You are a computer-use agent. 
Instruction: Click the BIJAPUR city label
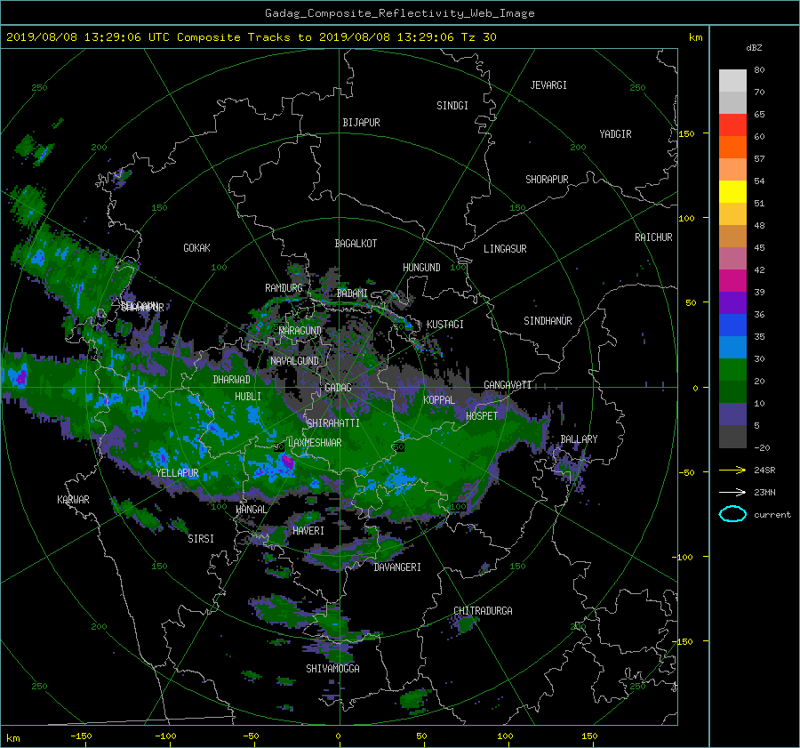(x=361, y=123)
